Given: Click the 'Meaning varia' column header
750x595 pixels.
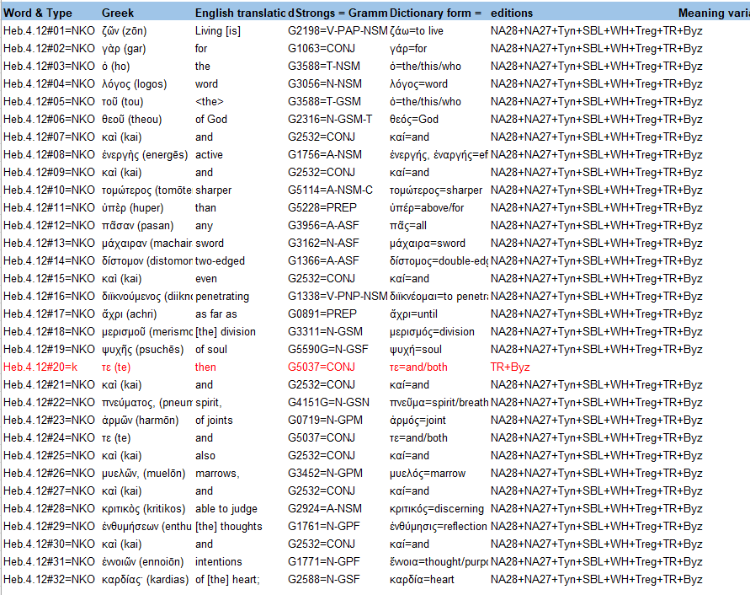Looking at the screenshot, I should click(x=713, y=13).
